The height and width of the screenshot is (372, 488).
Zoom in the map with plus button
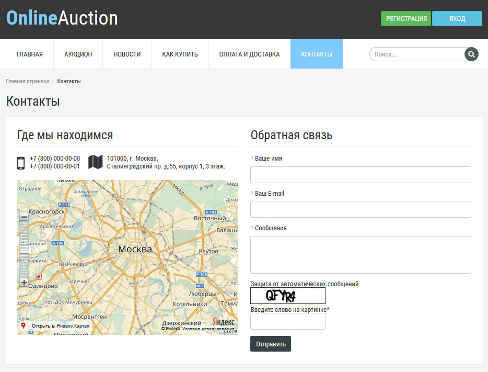[24, 283]
